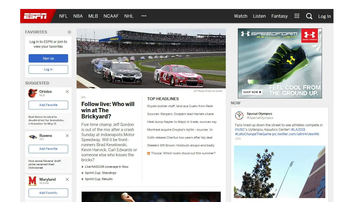Image resolution: width=359 pixels, height=202 pixels.
Task: Open the Listen menu item
Action: click(x=259, y=16)
